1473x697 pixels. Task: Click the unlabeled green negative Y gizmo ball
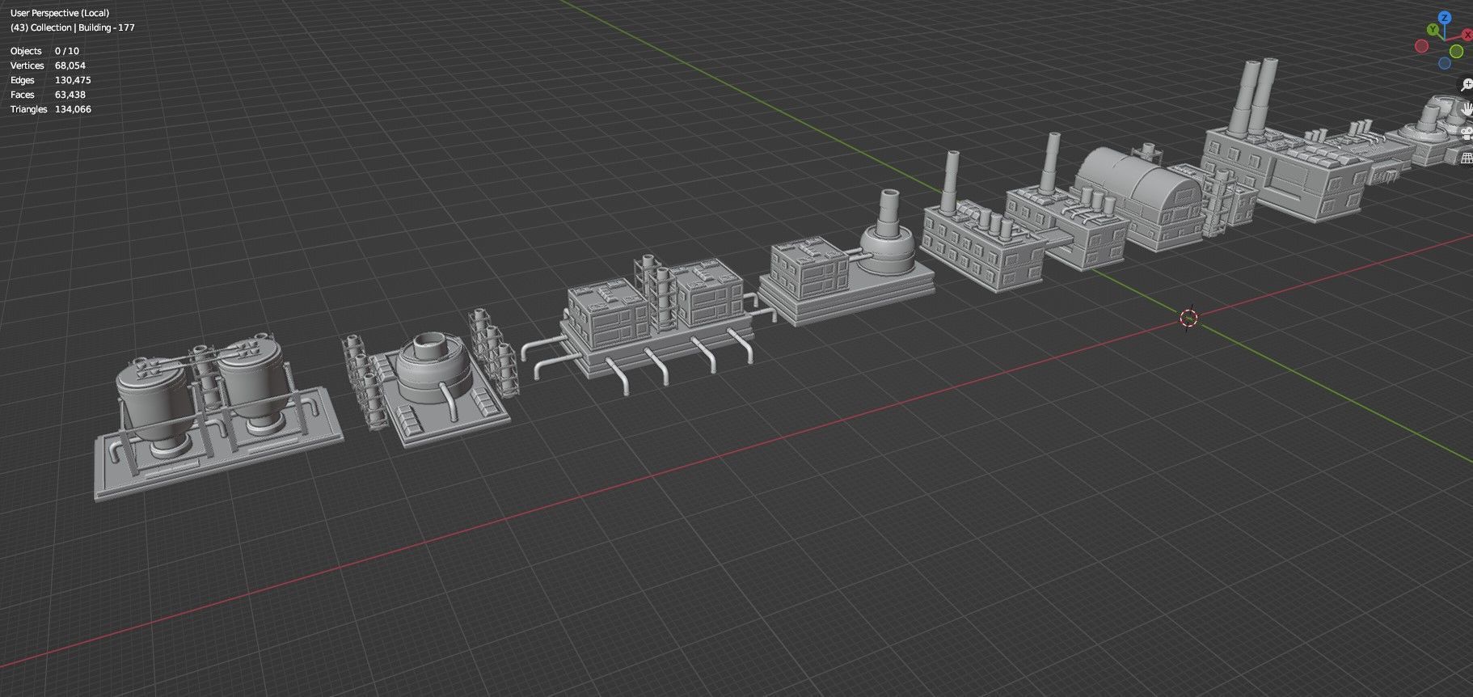pos(1456,51)
